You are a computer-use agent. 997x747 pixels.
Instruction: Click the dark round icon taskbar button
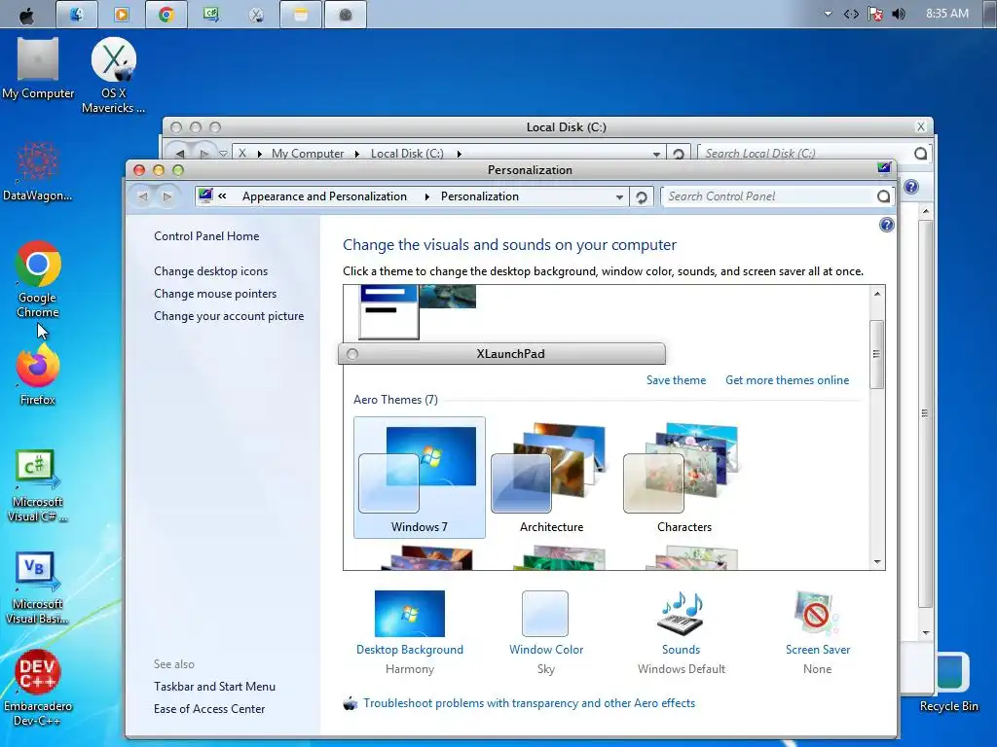(346, 14)
